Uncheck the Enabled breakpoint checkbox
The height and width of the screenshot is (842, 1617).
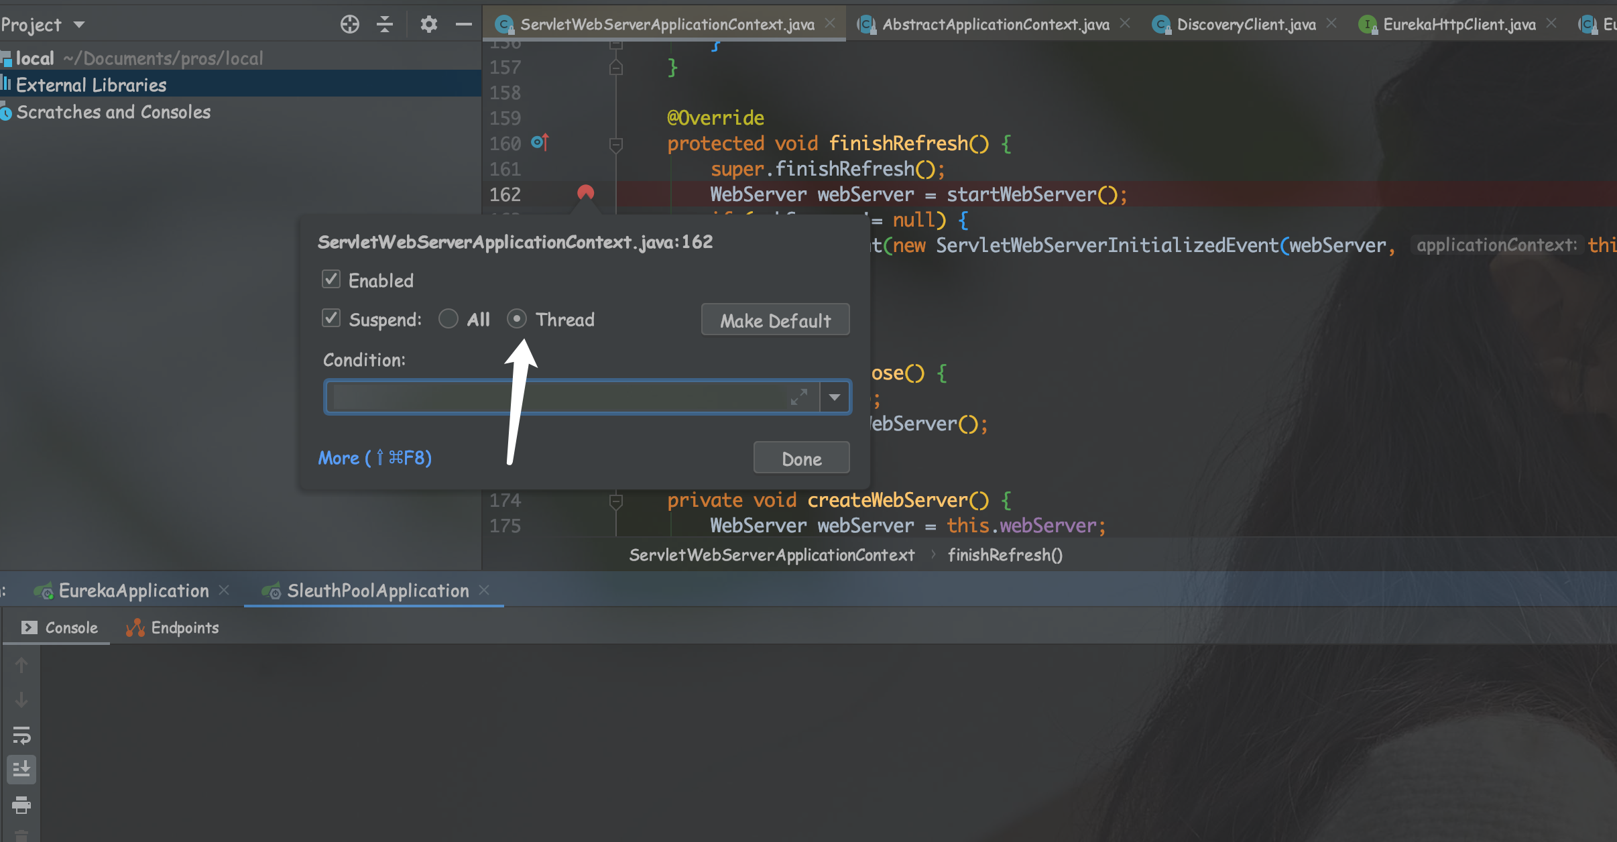point(331,279)
